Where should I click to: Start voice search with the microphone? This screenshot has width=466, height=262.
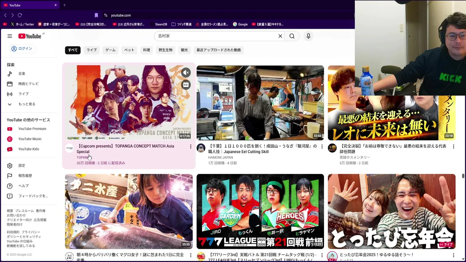click(x=308, y=36)
